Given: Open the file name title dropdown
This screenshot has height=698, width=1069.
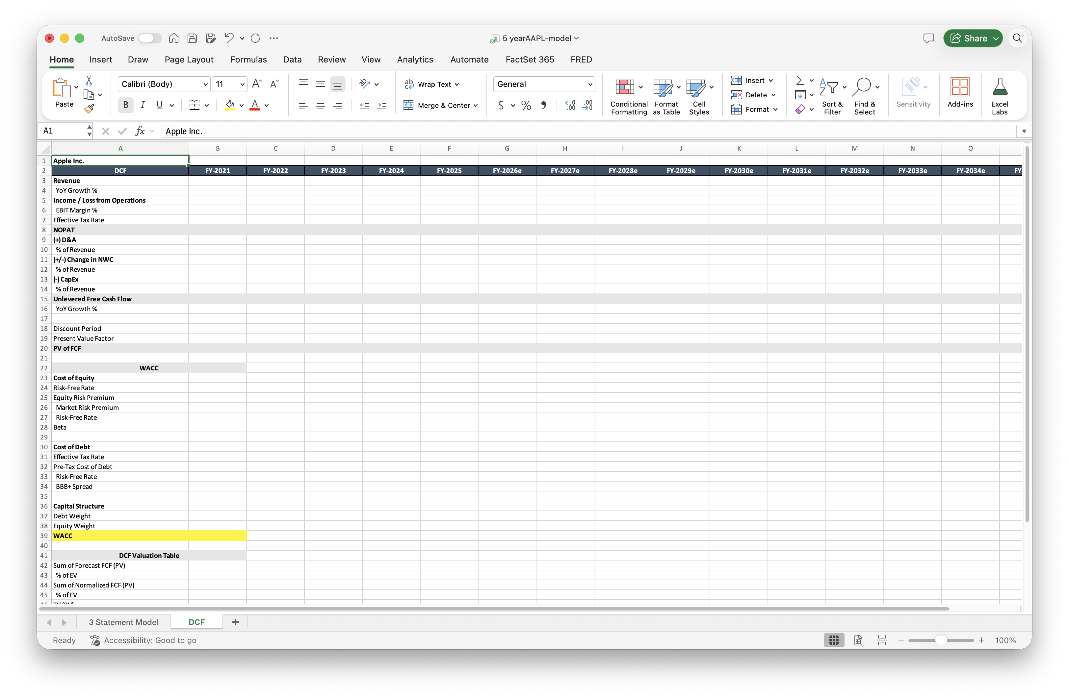Looking at the screenshot, I should click(577, 38).
